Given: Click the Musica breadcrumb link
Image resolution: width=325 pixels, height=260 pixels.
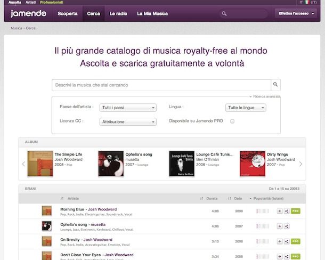Looking at the screenshot, I should [x=17, y=28].
